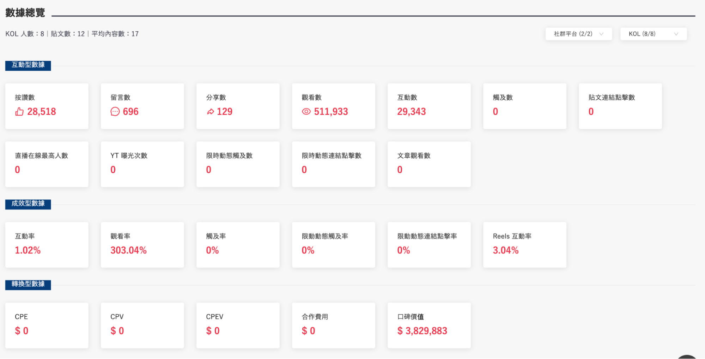Viewport: 705px width, 359px height.
Task: Select the 成效型數據 section tag
Action: pos(28,204)
